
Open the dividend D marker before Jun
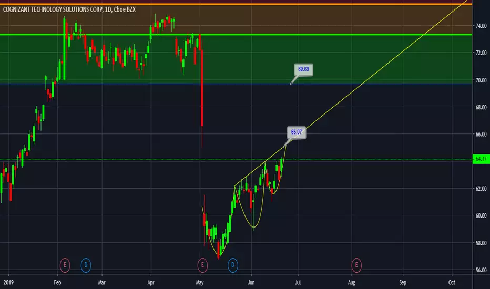click(232, 265)
